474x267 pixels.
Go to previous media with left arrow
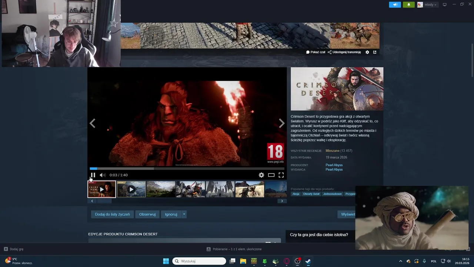point(92,123)
